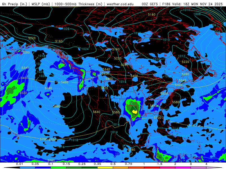Screen dimensions: 226x169
Task: Click the '1008' isobar label
Action: (x=197, y=14)
